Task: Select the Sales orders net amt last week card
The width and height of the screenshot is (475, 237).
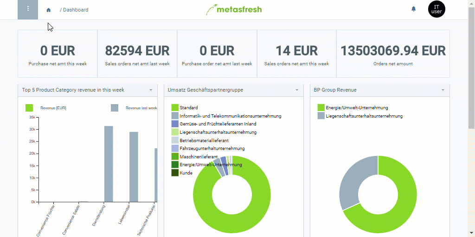Action: click(x=137, y=54)
